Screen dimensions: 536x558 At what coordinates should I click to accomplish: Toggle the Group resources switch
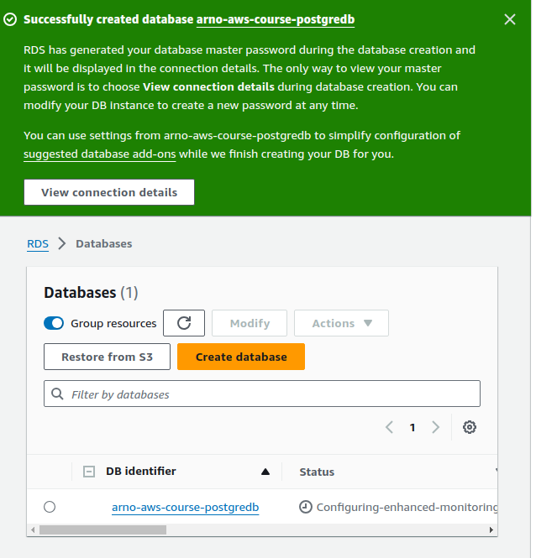(x=54, y=323)
